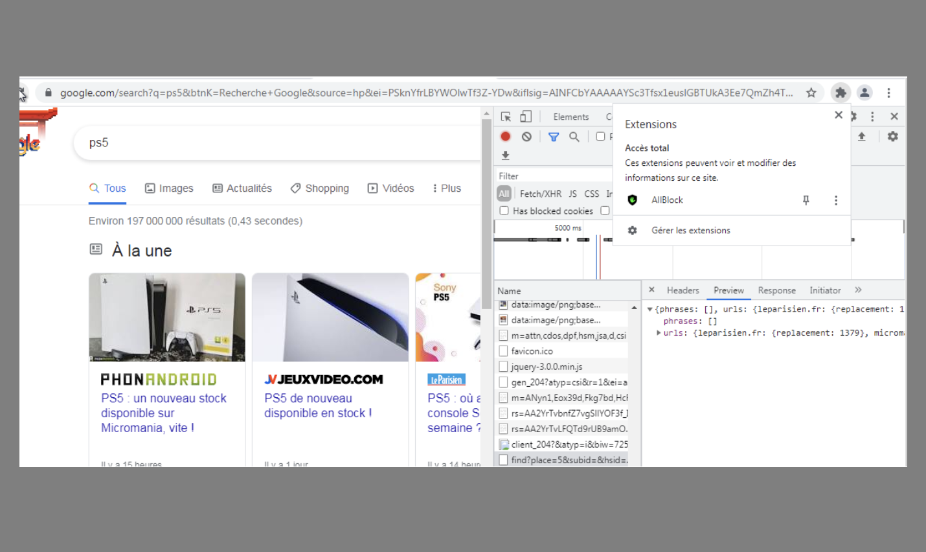The image size is (926, 552).
Task: Open the Elements panel tab
Action: point(570,117)
